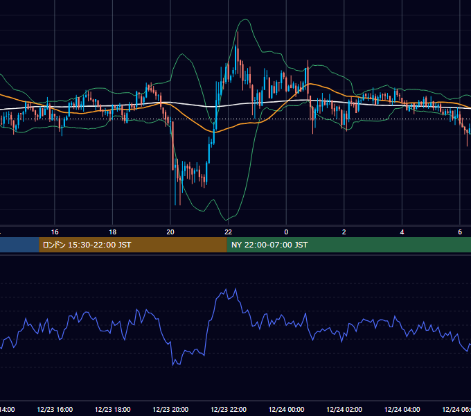471x416 pixels.
Task: Click the 4 label on upper time axis
Action: [402, 232]
